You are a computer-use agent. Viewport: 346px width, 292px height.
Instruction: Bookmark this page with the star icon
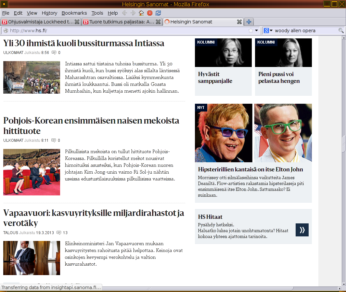click(251, 31)
